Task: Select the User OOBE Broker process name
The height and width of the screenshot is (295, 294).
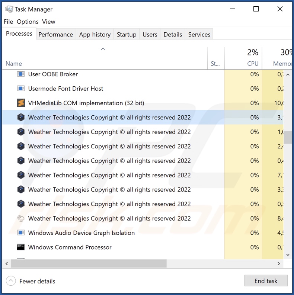Action: pyautogui.click(x=53, y=74)
